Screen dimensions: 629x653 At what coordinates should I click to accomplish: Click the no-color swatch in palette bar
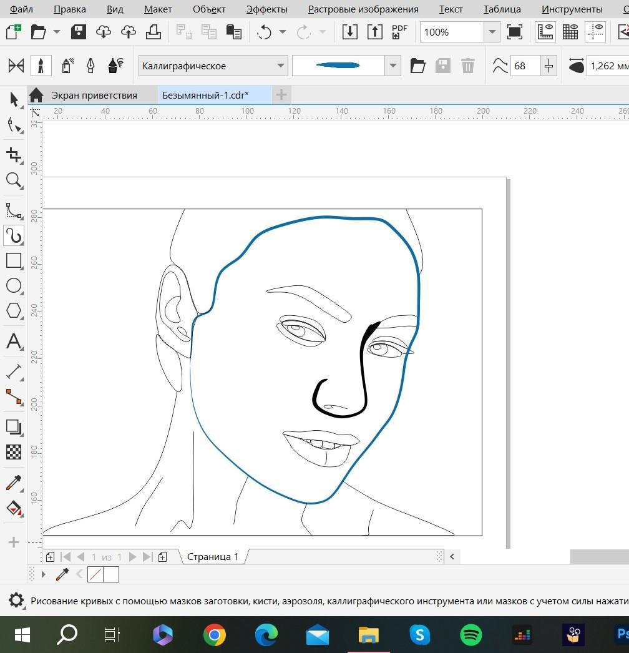[x=95, y=574]
